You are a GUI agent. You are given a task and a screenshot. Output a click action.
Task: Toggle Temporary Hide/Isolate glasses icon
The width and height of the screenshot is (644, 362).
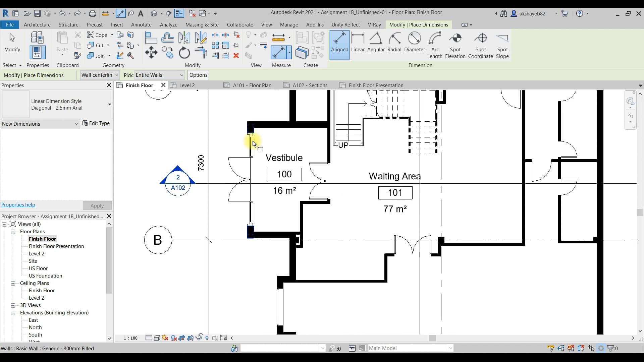[199, 338]
